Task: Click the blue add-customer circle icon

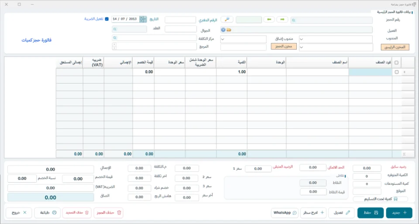Action: pyautogui.click(x=223, y=30)
